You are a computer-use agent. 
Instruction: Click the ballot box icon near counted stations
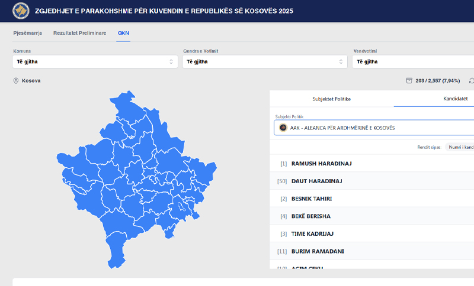pyautogui.click(x=409, y=81)
